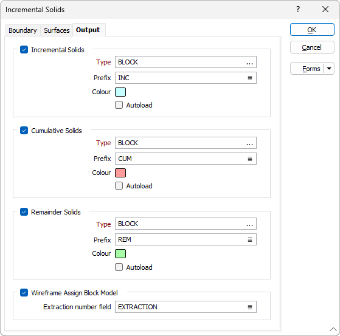
Task: Open list icon in Extraction number field
Action: coord(250,307)
